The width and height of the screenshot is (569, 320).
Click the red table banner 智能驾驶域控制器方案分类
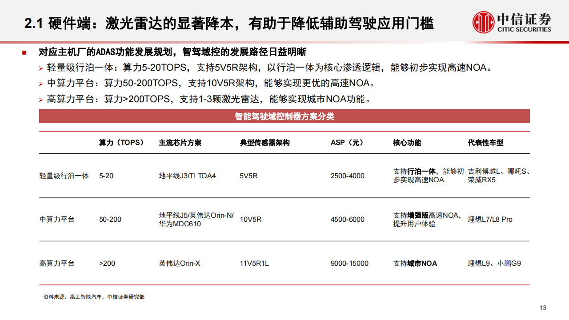point(284,116)
